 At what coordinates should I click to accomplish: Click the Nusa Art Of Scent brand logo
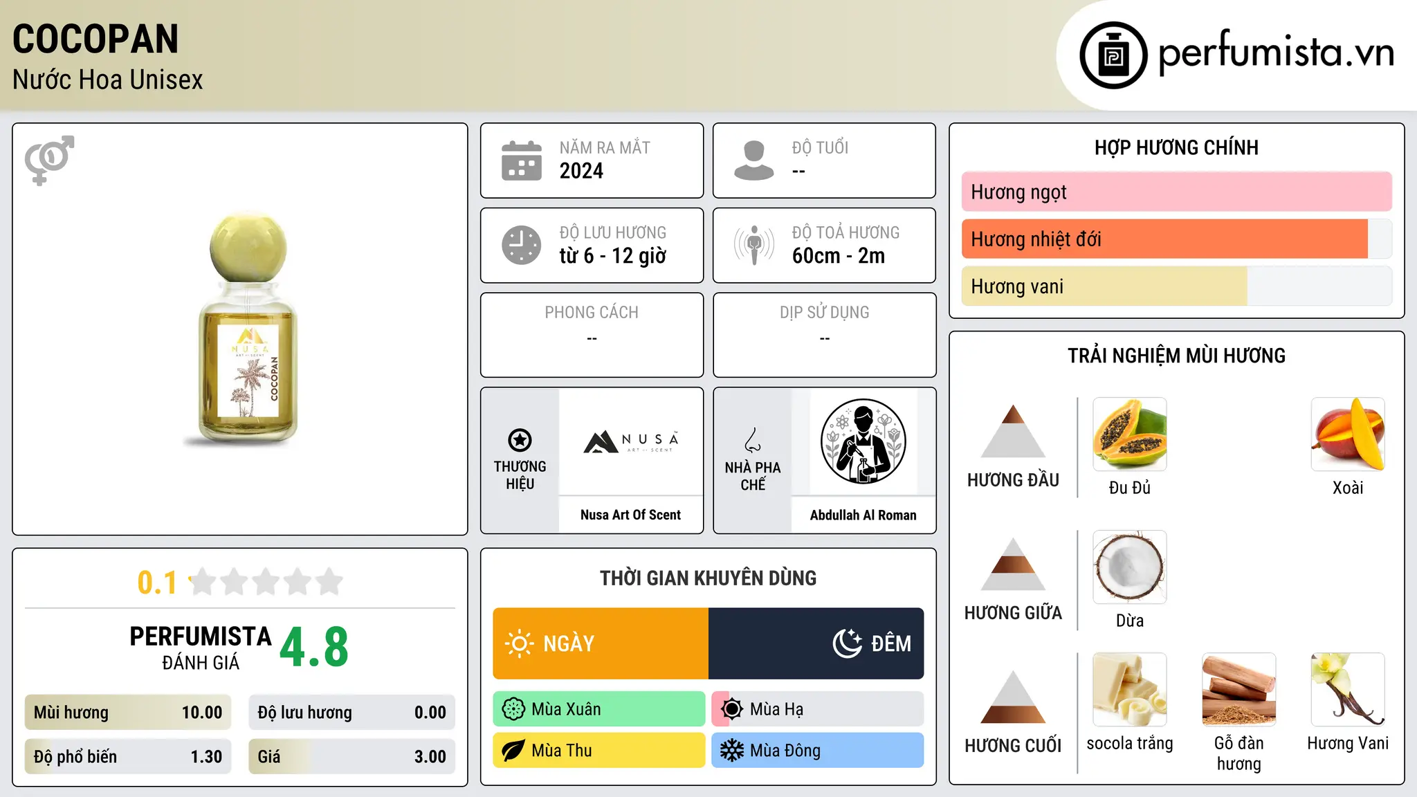631,441
